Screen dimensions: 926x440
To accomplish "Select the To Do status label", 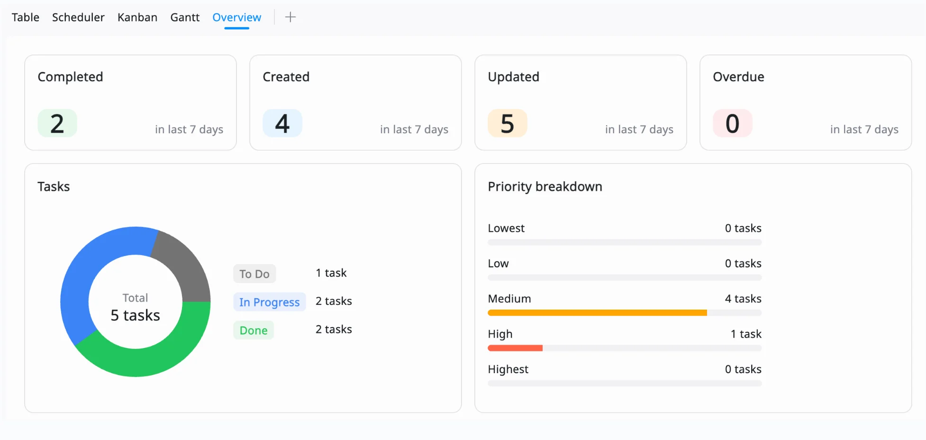I will [254, 274].
